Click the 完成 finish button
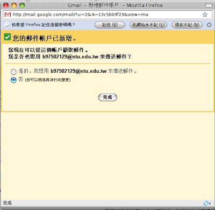215x210 pixels. point(107,97)
